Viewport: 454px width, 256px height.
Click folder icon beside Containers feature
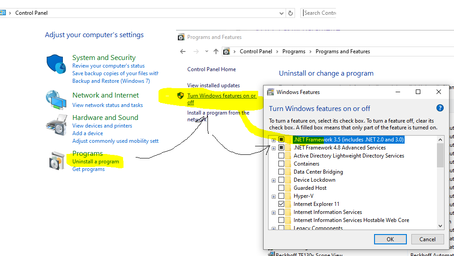point(288,164)
